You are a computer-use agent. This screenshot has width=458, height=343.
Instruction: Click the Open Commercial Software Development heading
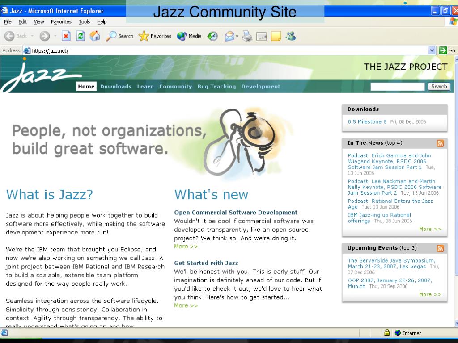coord(236,212)
